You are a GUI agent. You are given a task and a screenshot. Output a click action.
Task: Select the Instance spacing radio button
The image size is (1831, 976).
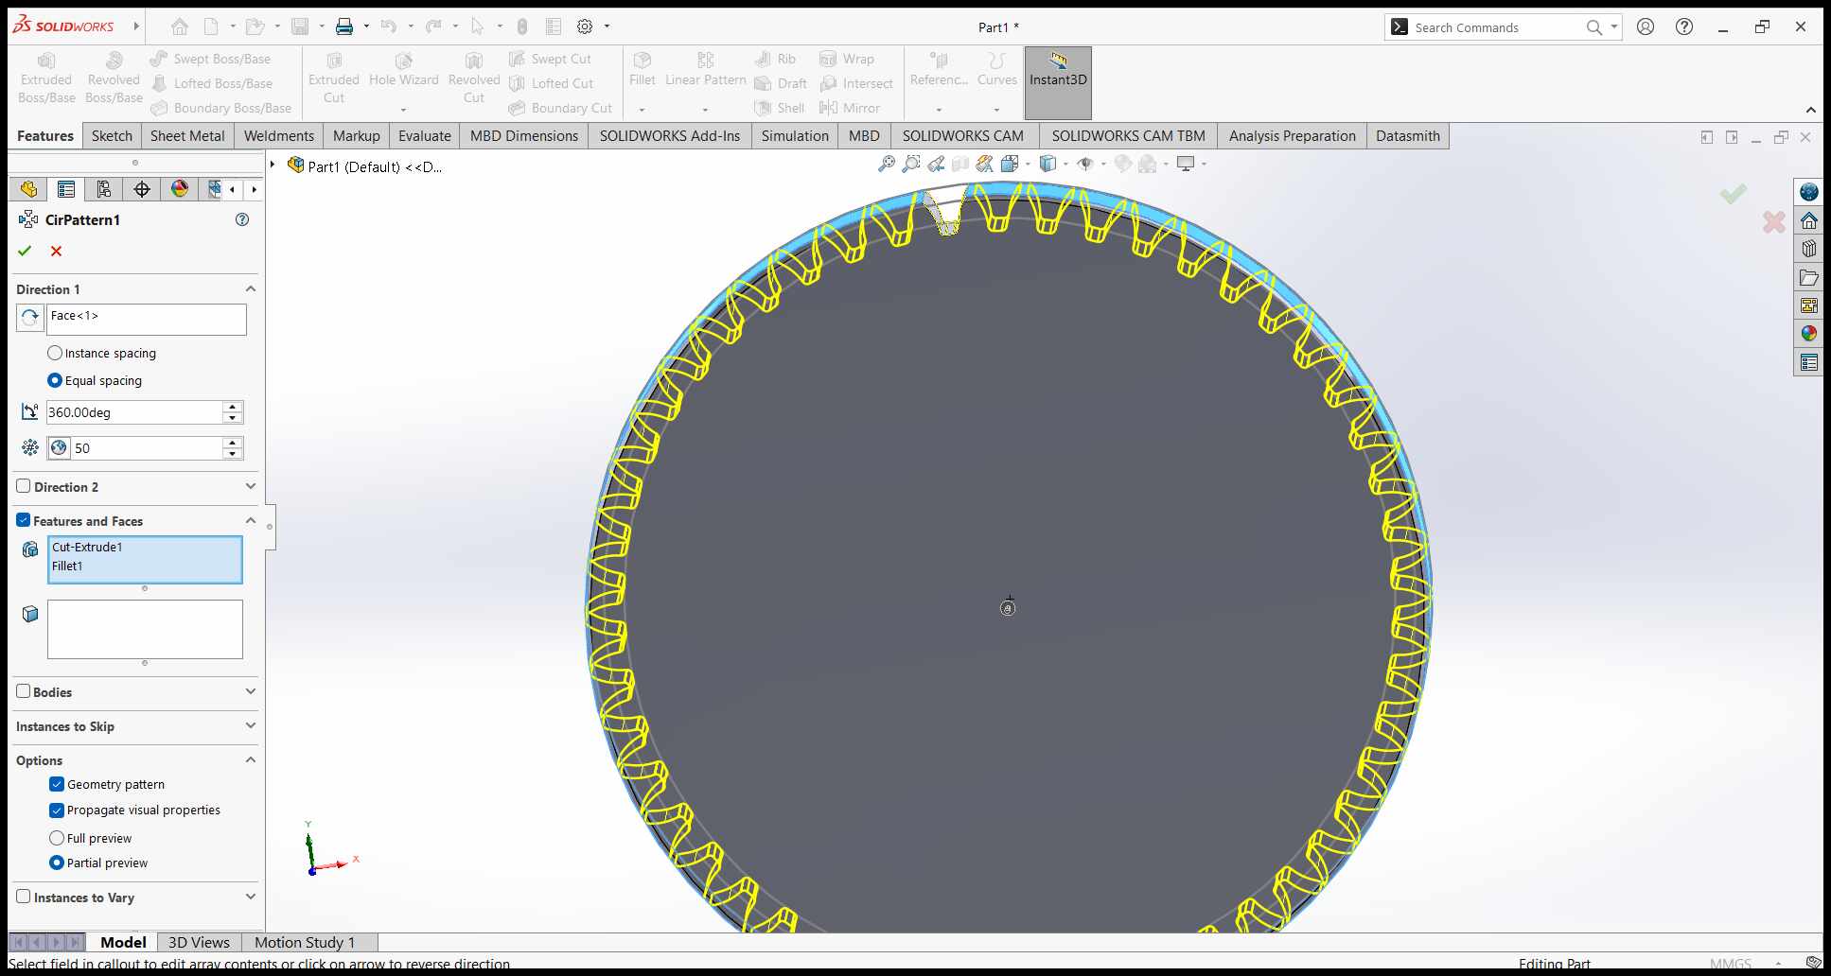(x=55, y=353)
